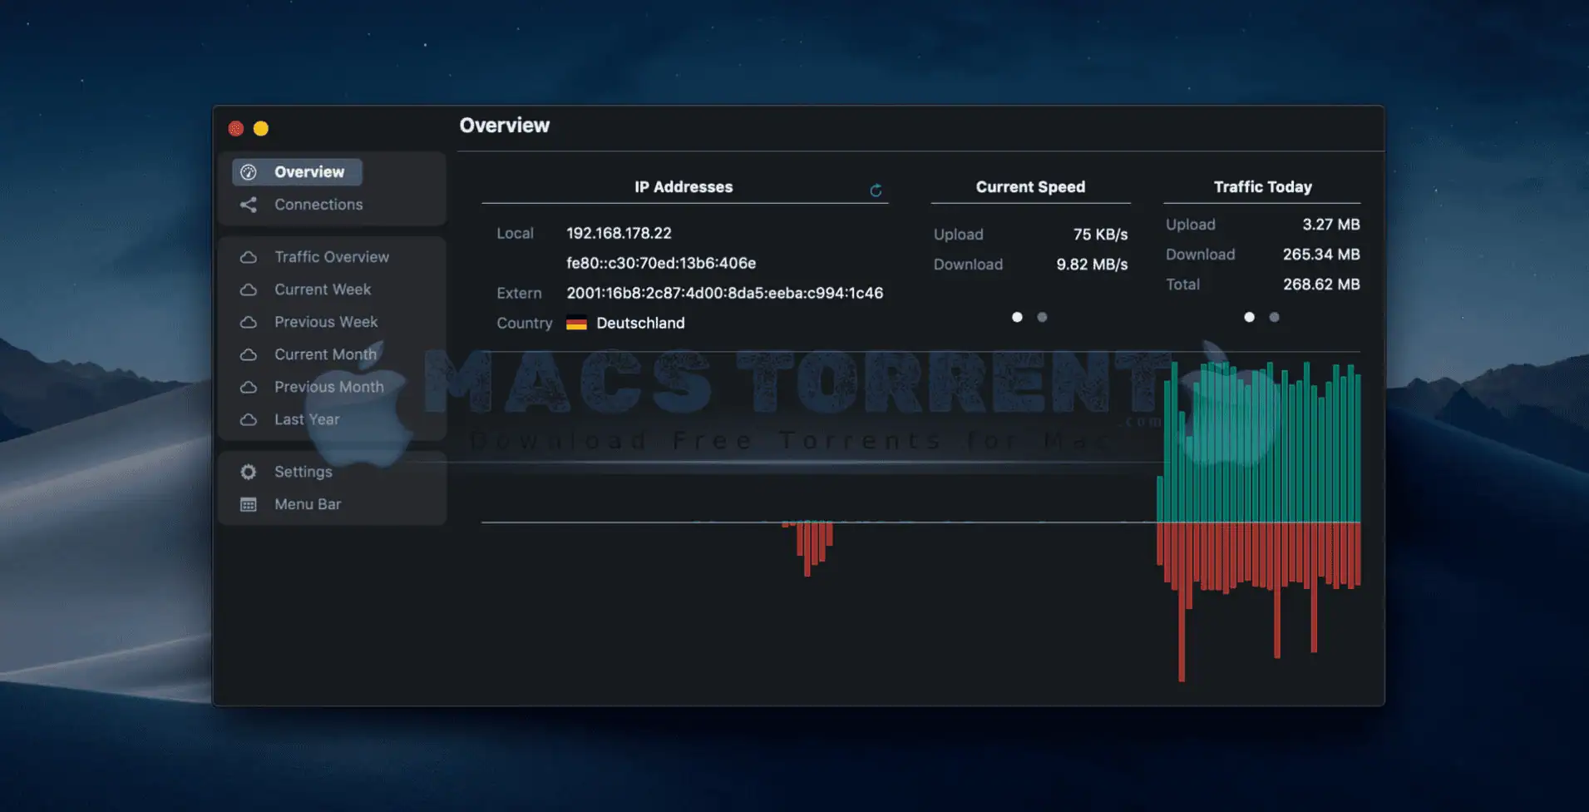This screenshot has width=1589, height=812.
Task: Show Previous Week traffic
Action: [x=326, y=322]
